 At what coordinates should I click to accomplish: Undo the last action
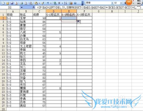(48, 3)
